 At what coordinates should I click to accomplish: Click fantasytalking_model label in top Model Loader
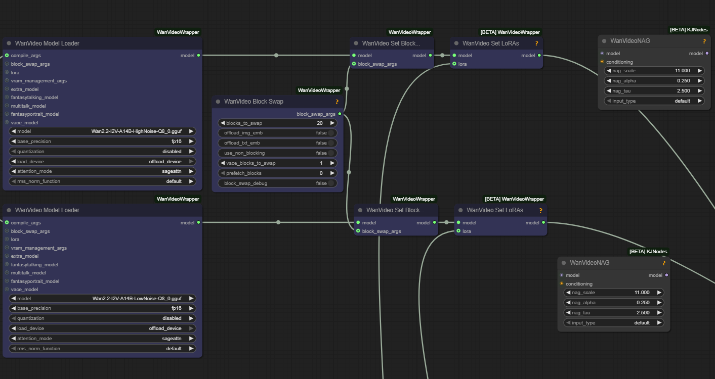[34, 98]
